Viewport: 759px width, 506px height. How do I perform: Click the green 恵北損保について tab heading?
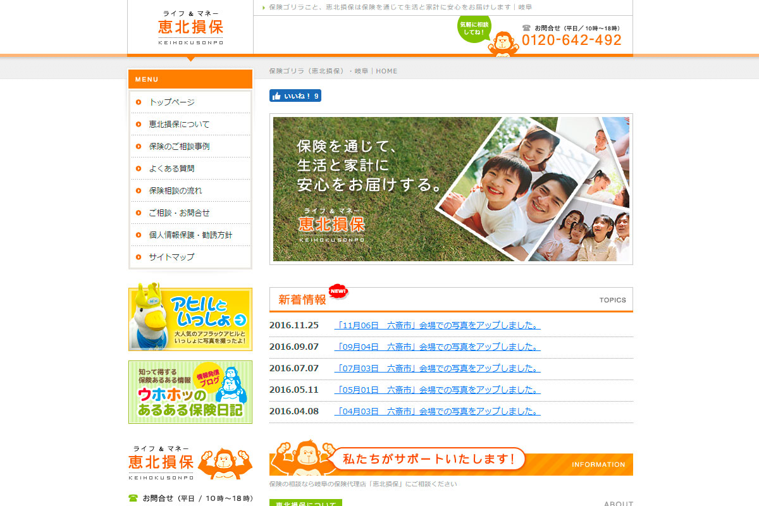pos(305,503)
